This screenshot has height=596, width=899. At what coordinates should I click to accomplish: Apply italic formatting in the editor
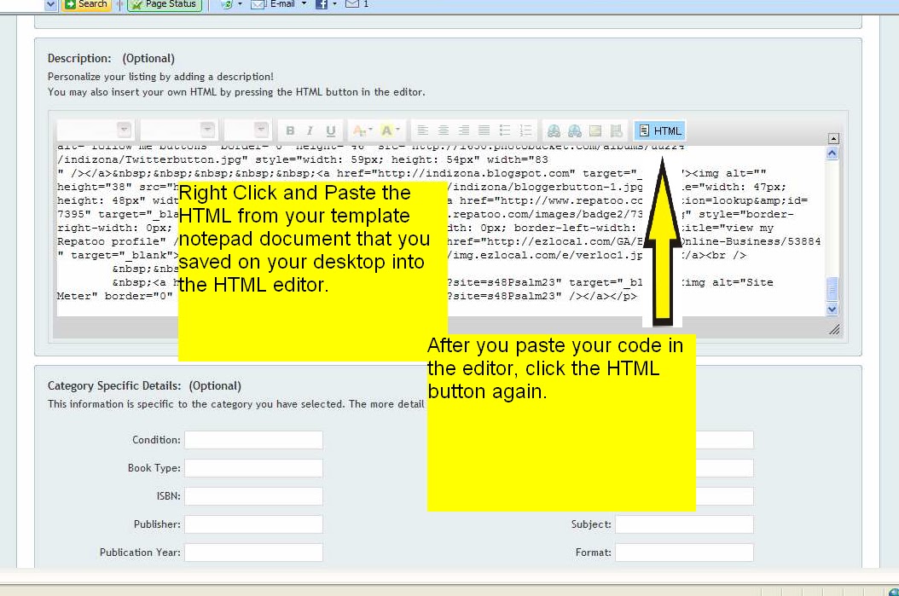click(309, 129)
